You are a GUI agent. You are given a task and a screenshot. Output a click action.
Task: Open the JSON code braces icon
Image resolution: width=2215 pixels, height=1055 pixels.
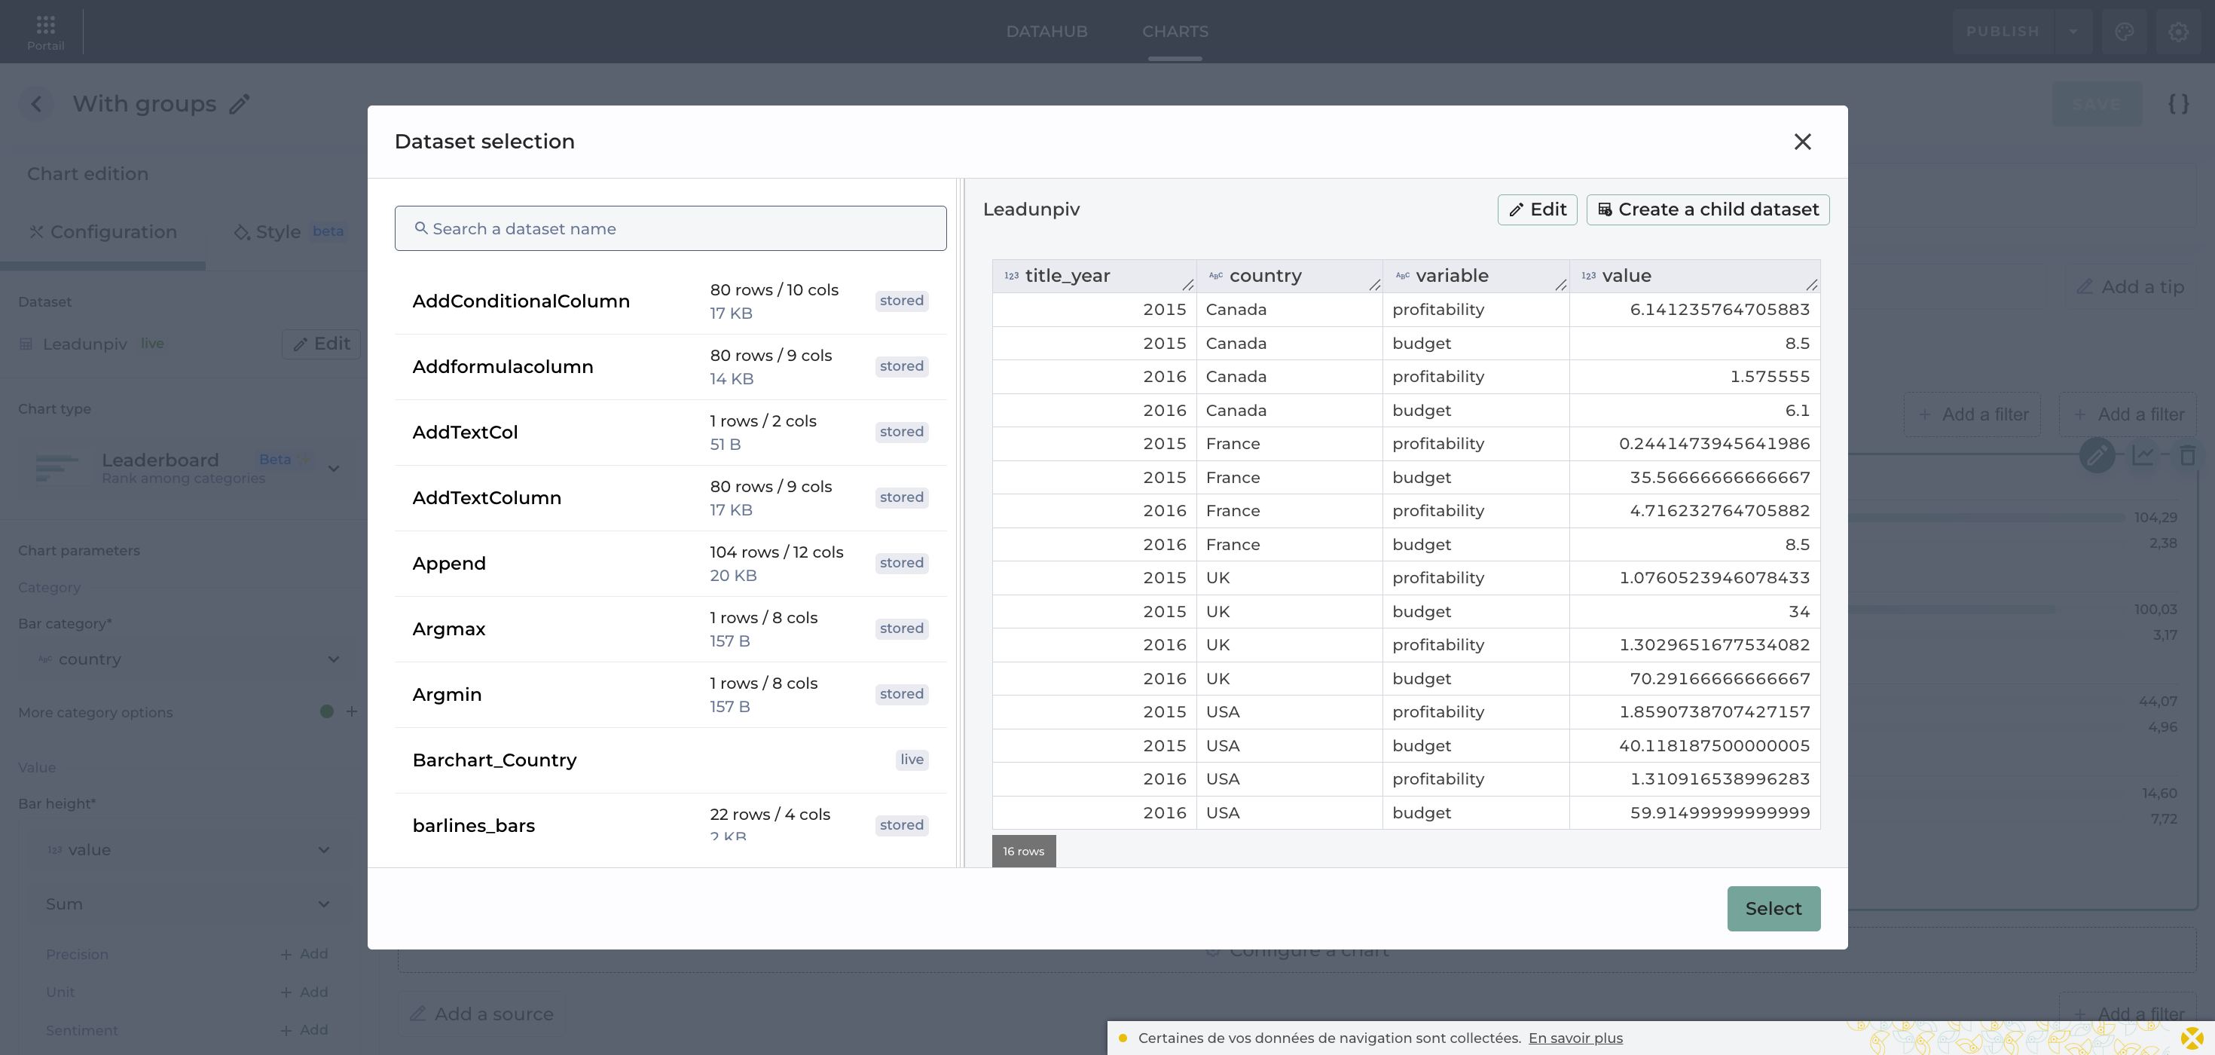(x=2178, y=104)
